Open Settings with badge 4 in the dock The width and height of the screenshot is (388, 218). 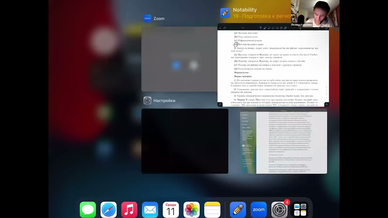point(279,210)
